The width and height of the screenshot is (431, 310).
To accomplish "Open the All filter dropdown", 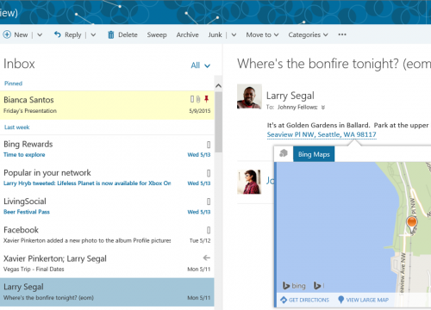I will tap(201, 65).
